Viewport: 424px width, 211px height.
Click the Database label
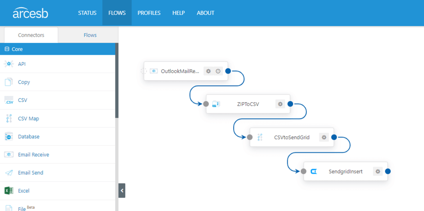click(29, 137)
